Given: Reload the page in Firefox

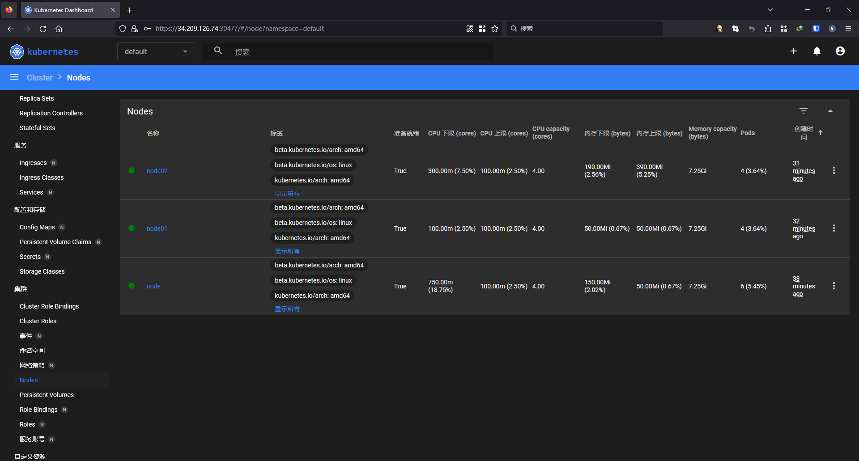Looking at the screenshot, I should [43, 29].
